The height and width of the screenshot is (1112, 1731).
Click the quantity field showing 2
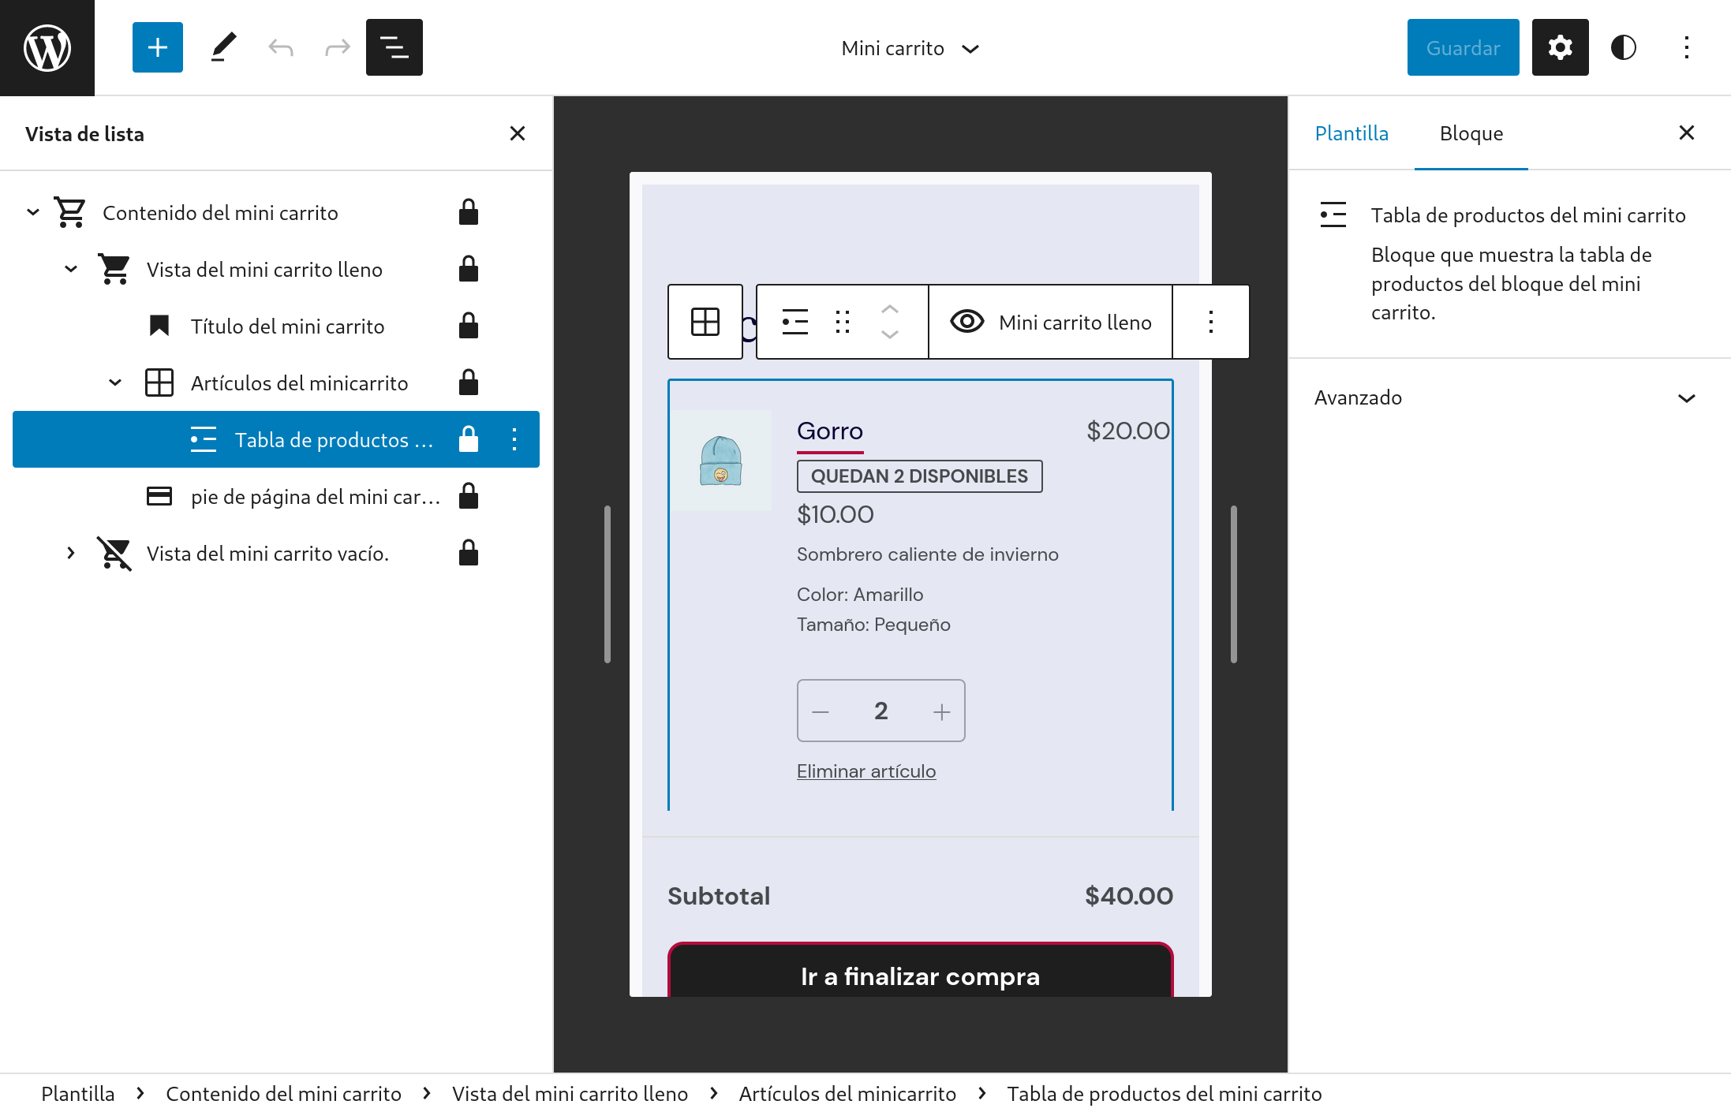pos(881,711)
